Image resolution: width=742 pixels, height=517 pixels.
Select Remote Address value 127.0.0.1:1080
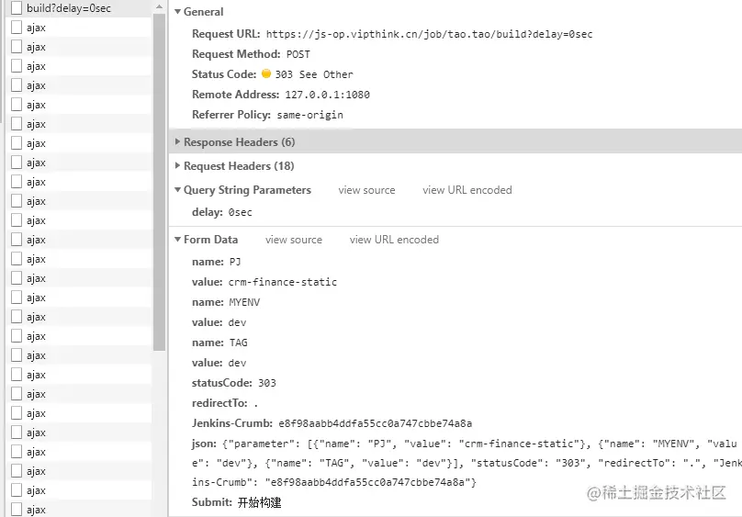pos(328,95)
